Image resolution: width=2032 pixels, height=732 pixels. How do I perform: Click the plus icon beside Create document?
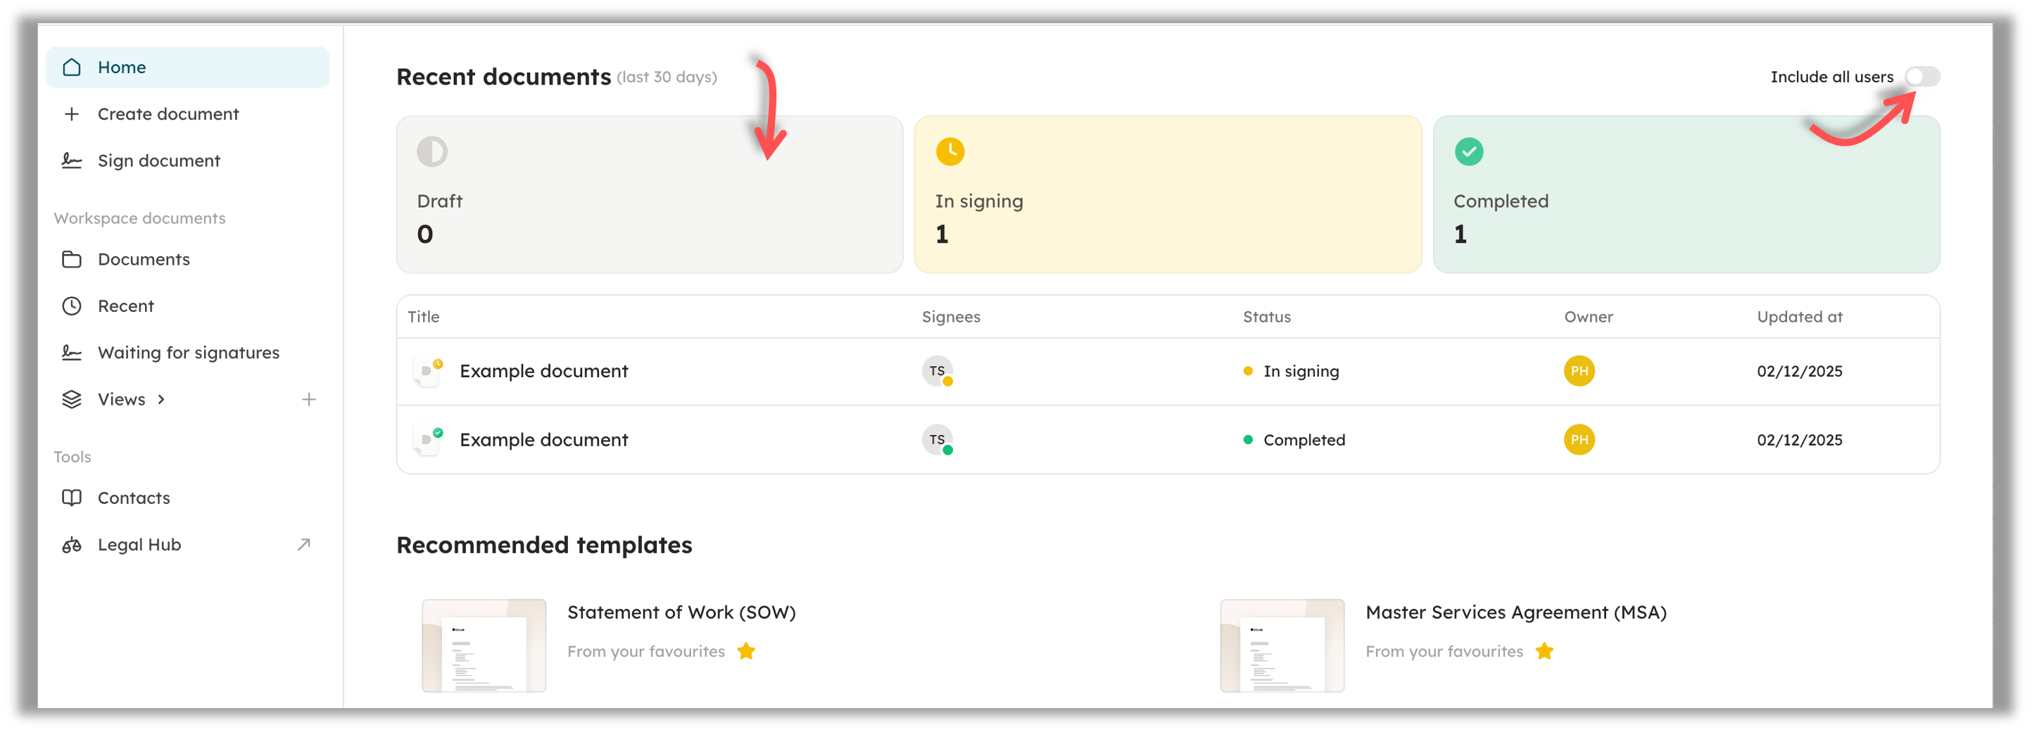pyautogui.click(x=72, y=113)
